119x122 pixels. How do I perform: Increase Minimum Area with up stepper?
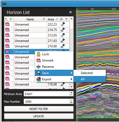point(71,93)
